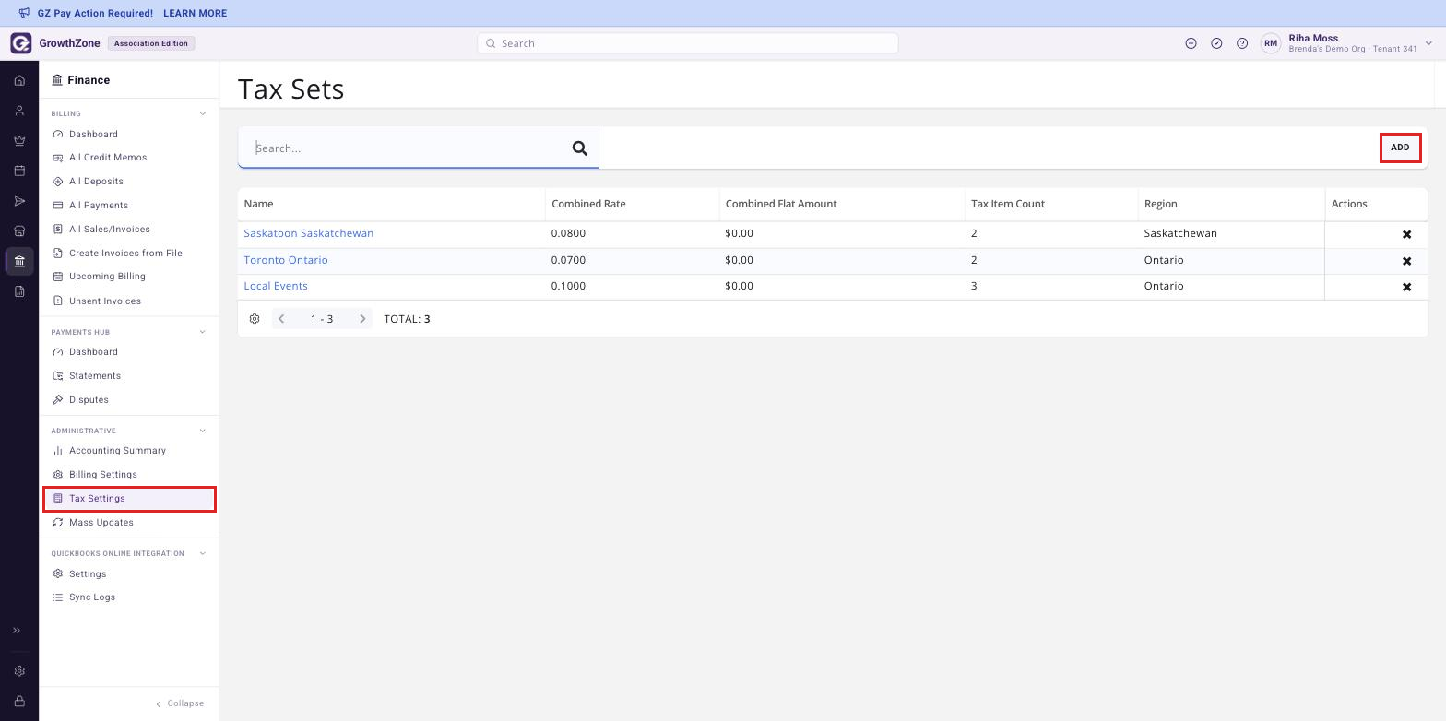Open the Riha Moss account dropdown chevron
The image size is (1446, 721).
1428,43
